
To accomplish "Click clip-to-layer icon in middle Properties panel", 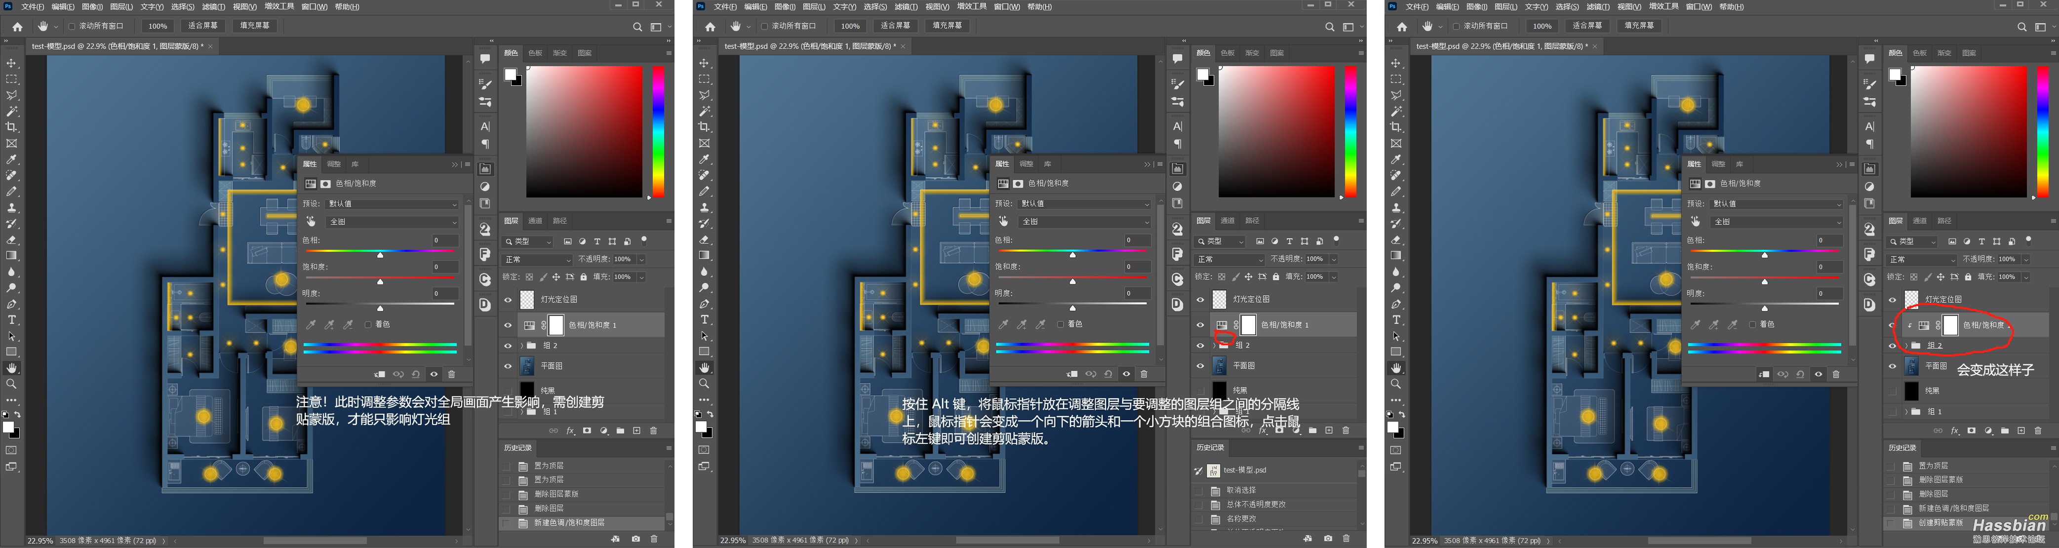I will pos(1071,374).
